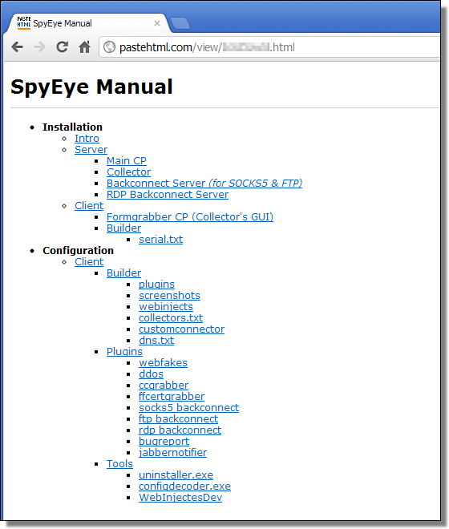
Task: Follow the webfakes link
Action: pyautogui.click(x=163, y=362)
